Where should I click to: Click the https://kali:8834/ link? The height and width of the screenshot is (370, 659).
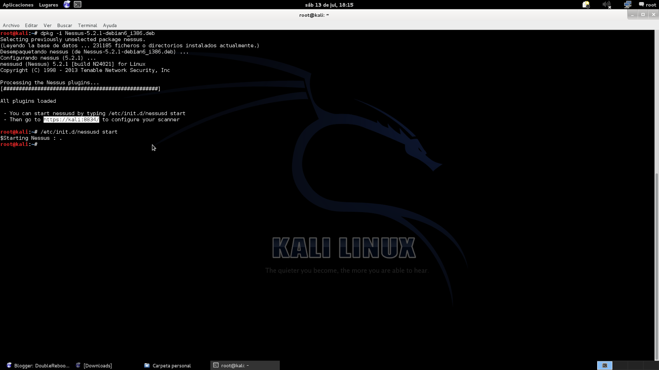tap(71, 120)
